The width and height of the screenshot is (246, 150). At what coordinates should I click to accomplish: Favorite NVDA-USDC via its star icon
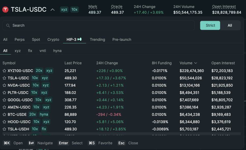4,85
